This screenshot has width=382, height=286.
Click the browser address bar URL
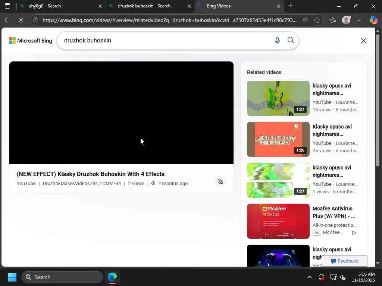point(170,20)
